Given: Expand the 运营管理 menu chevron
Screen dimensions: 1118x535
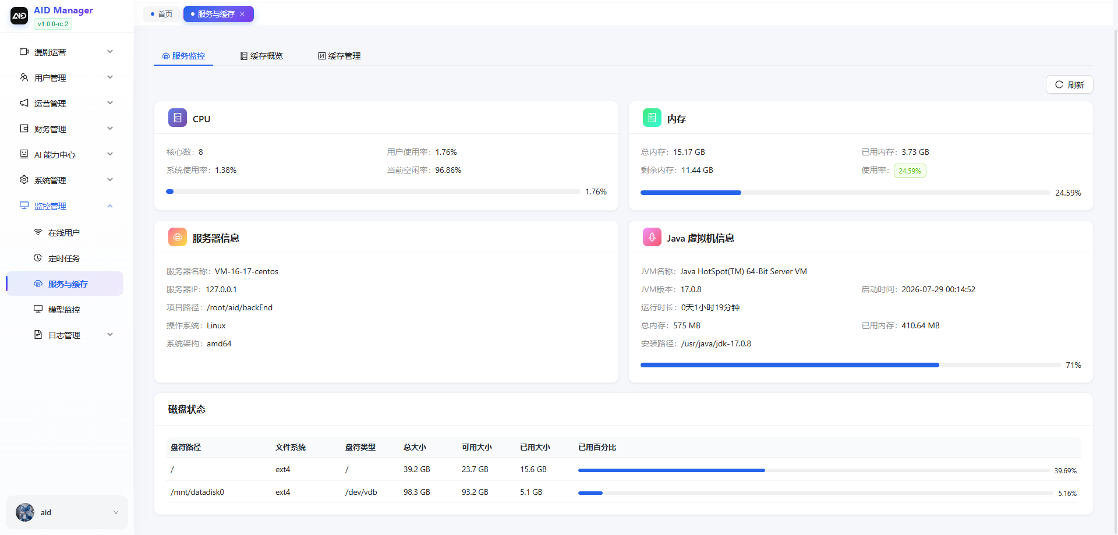Looking at the screenshot, I should 110,103.
